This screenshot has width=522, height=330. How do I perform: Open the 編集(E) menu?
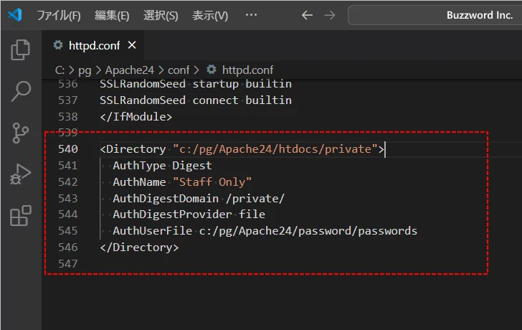(112, 15)
